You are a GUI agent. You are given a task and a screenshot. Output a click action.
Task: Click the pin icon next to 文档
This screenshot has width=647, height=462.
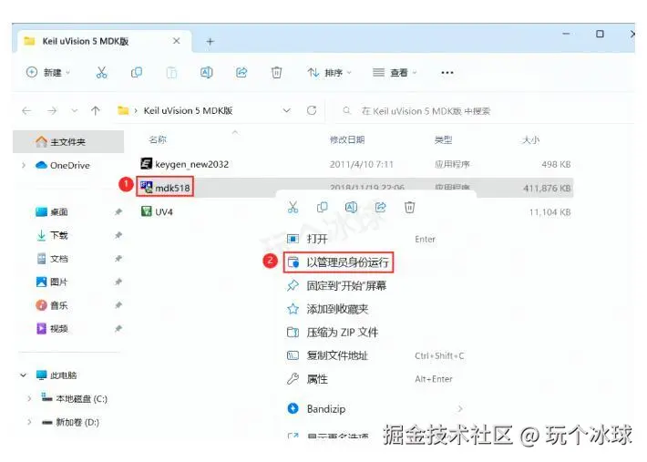coord(118,259)
